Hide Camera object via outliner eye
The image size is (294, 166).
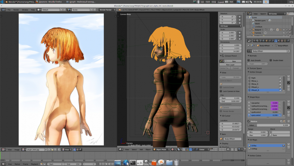(x=284, y=33)
